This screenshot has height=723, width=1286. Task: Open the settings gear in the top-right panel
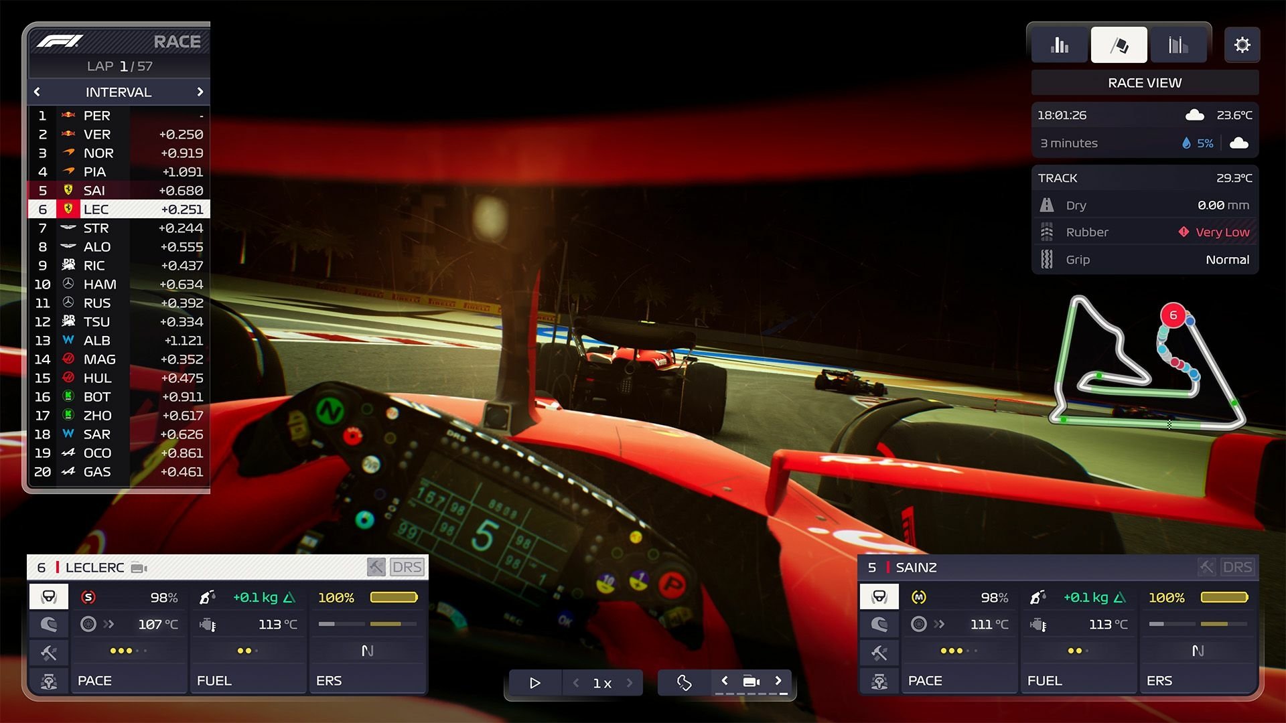(x=1242, y=45)
